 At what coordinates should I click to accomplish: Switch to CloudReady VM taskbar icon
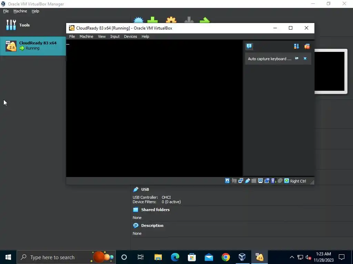[259, 257]
